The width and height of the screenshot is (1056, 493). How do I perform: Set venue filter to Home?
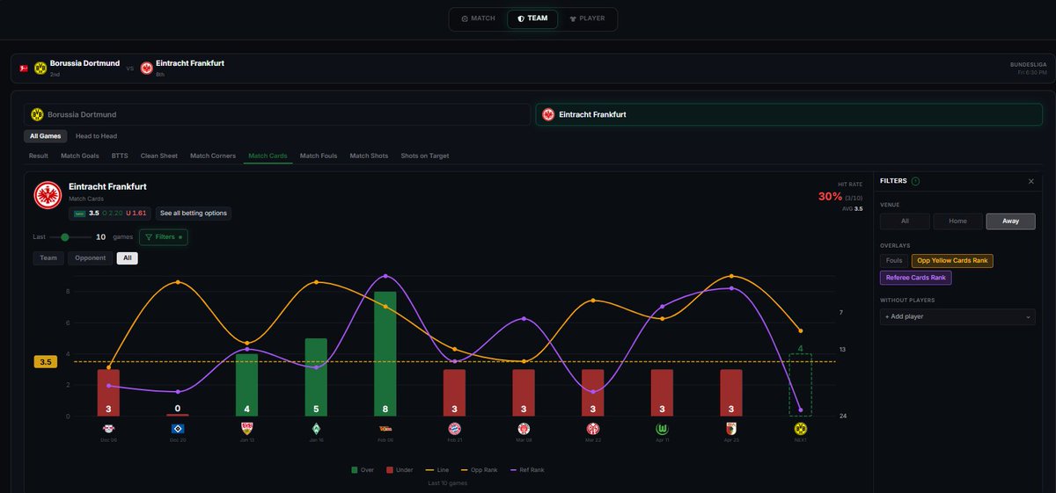click(957, 221)
